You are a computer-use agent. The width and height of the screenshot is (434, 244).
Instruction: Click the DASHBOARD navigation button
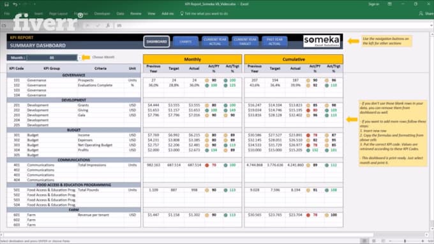click(156, 41)
